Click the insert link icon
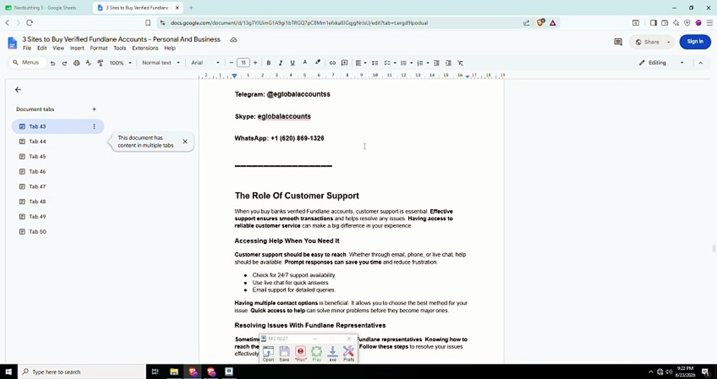The image size is (717, 379). [333, 63]
